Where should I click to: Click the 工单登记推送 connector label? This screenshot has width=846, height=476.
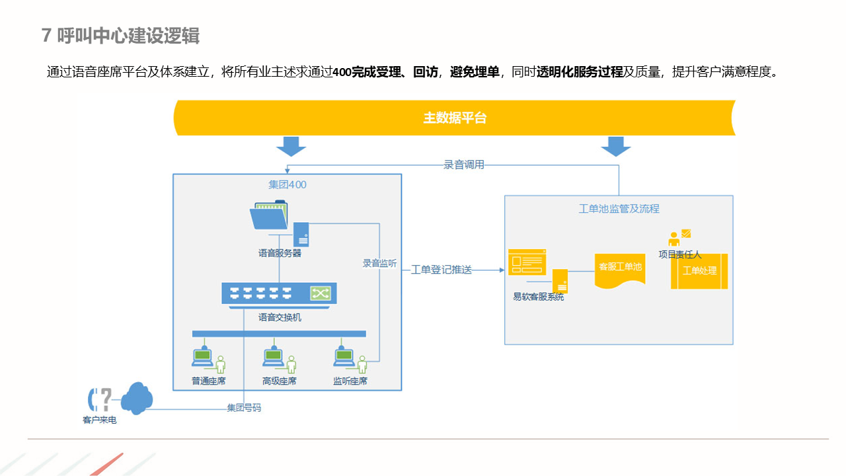pos(442,270)
